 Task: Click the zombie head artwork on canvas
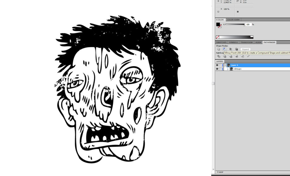[x=118, y=89]
